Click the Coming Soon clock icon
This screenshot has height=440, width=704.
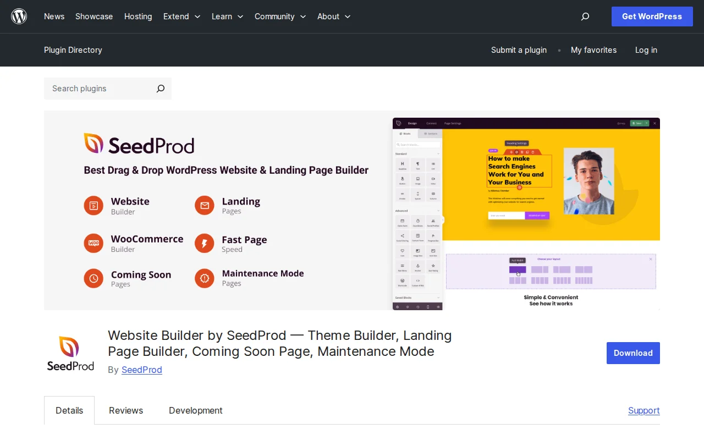pyautogui.click(x=94, y=278)
